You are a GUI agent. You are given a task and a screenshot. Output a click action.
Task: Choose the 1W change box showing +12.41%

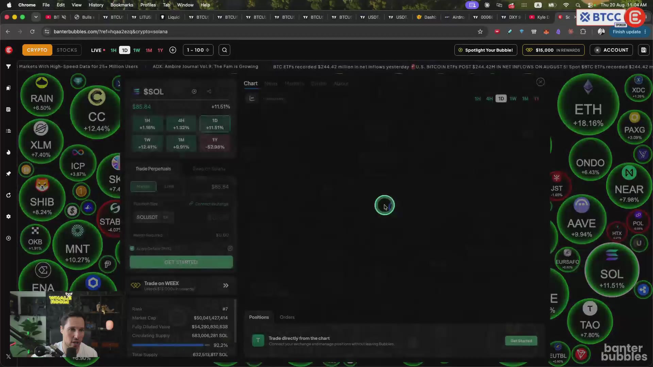[x=147, y=143]
